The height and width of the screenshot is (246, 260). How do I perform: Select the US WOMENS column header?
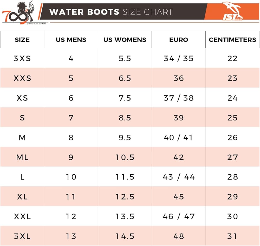[x=125, y=40]
